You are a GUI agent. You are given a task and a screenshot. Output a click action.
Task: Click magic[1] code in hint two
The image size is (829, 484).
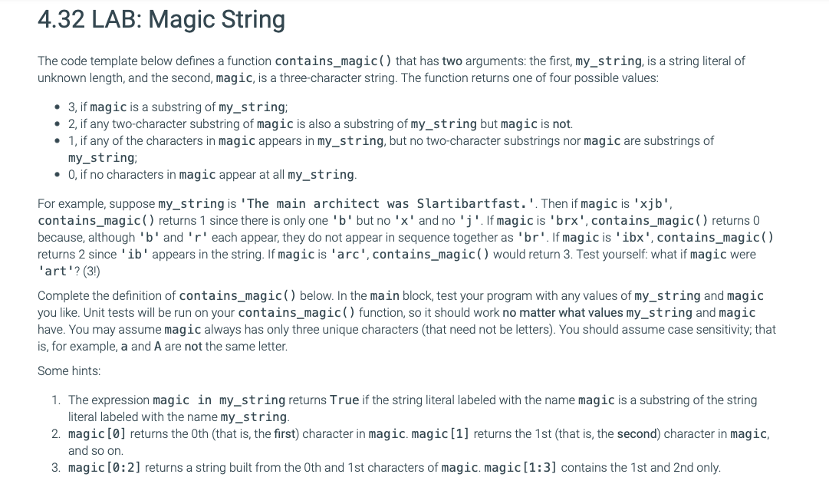(440, 434)
